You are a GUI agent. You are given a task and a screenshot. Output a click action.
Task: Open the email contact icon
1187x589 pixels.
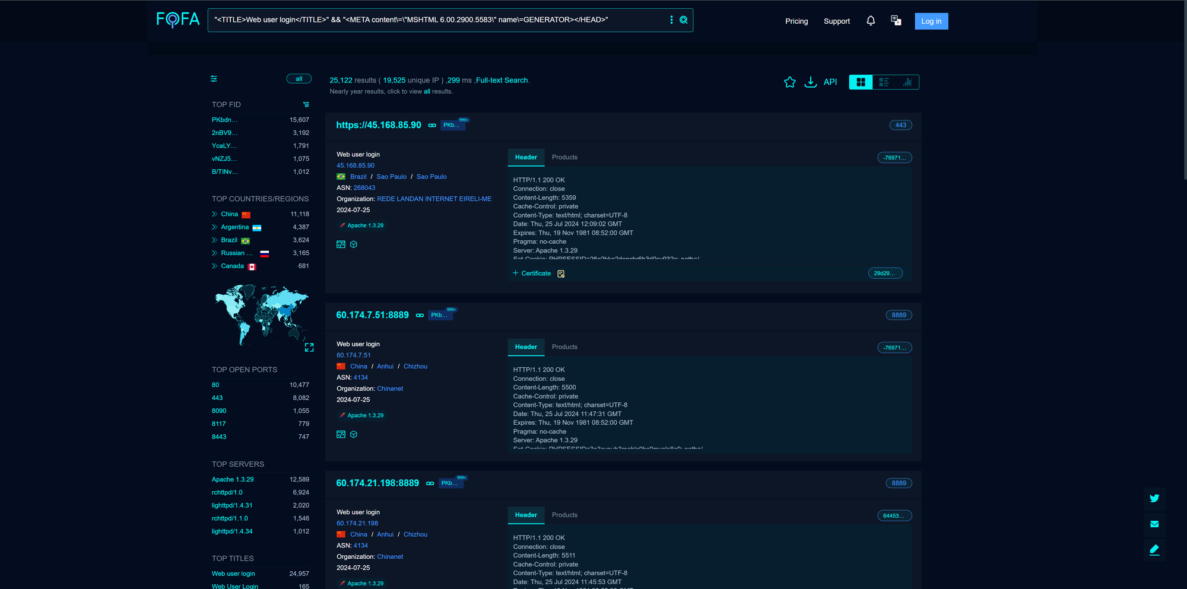coord(1154,524)
